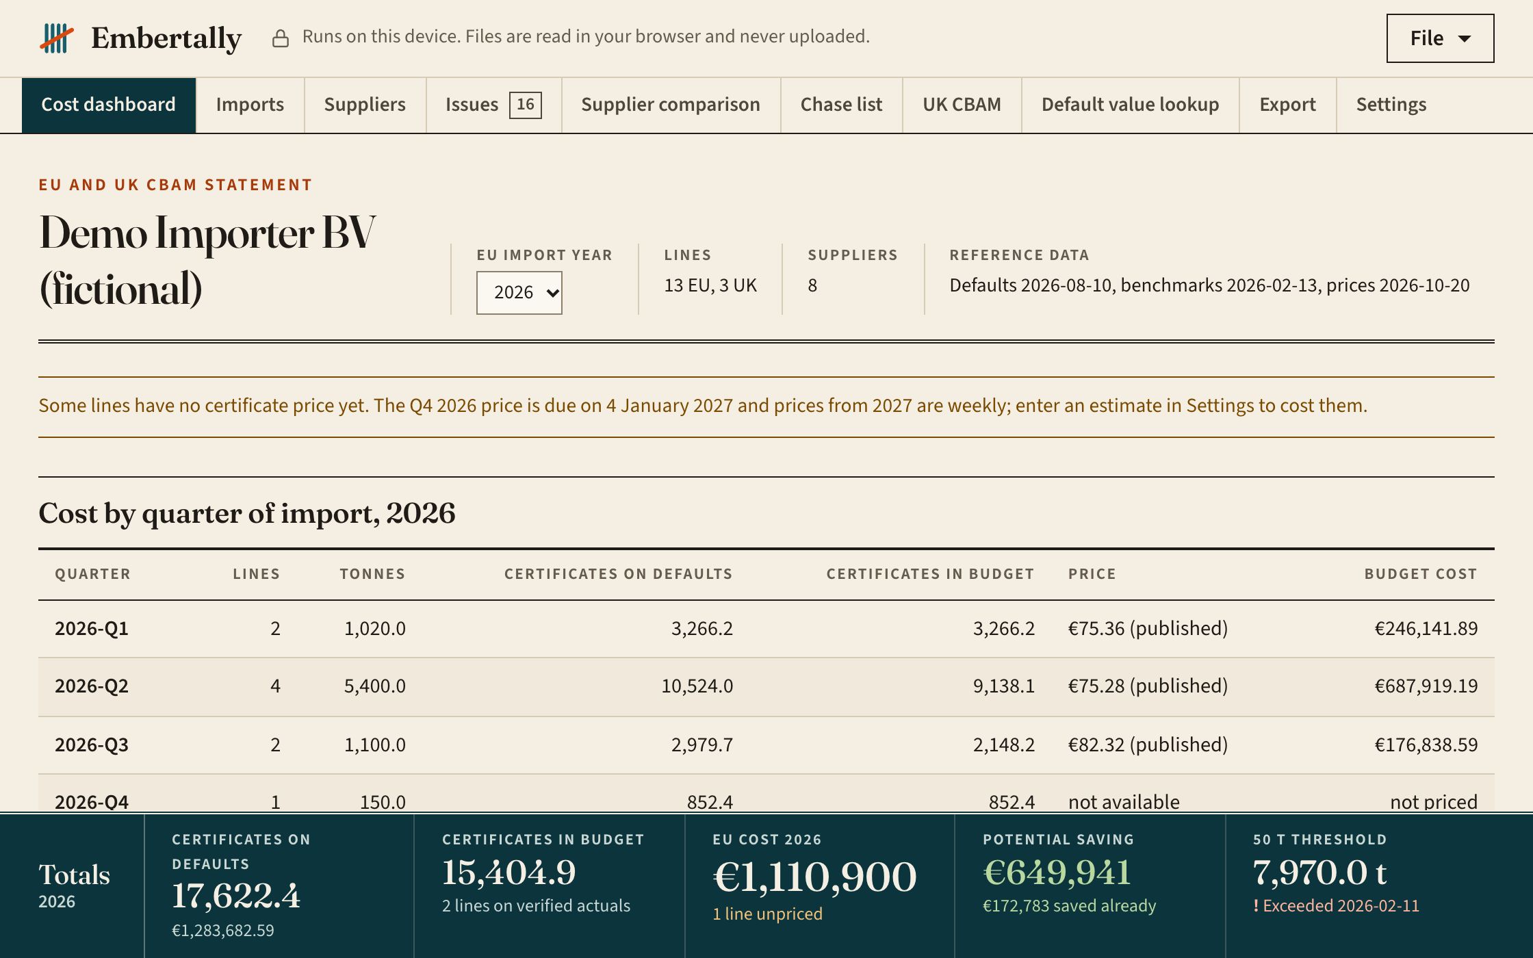Click the 'Cost by quarter of import, 2026' heading
This screenshot has width=1533, height=958.
pyautogui.click(x=246, y=513)
